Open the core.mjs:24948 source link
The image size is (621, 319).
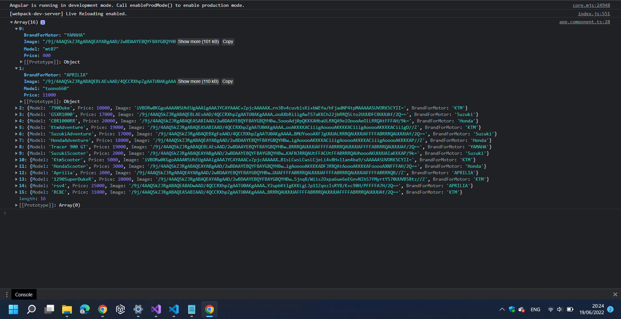tap(591, 5)
